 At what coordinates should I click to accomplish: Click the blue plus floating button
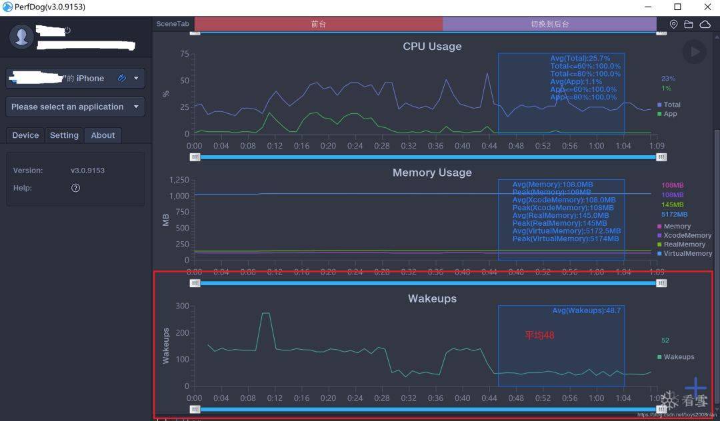[696, 388]
